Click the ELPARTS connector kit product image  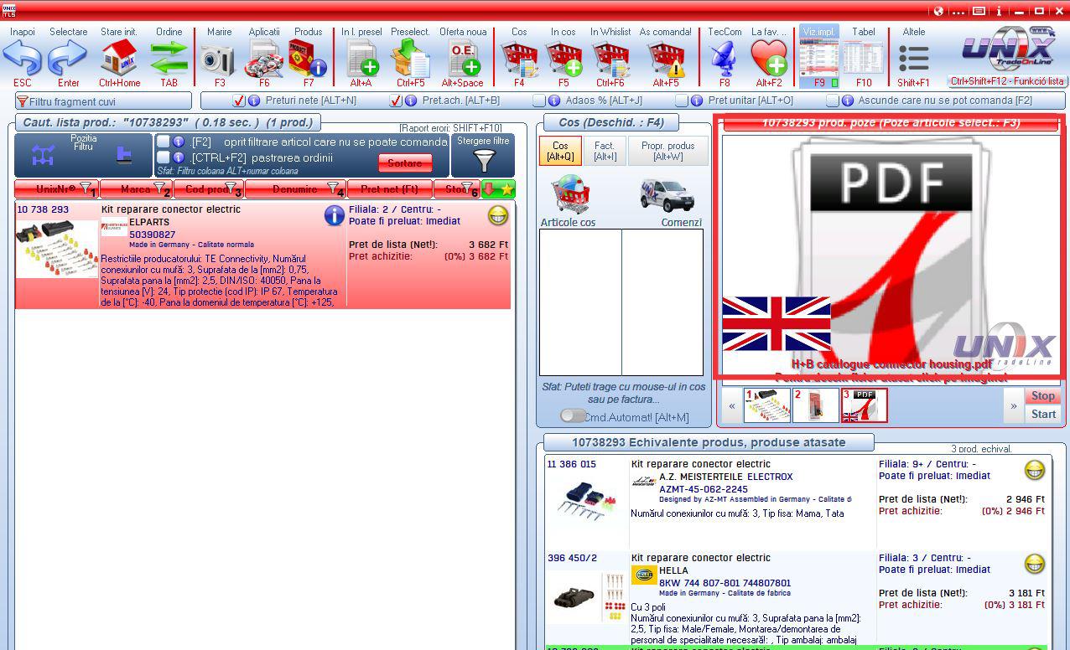point(56,249)
